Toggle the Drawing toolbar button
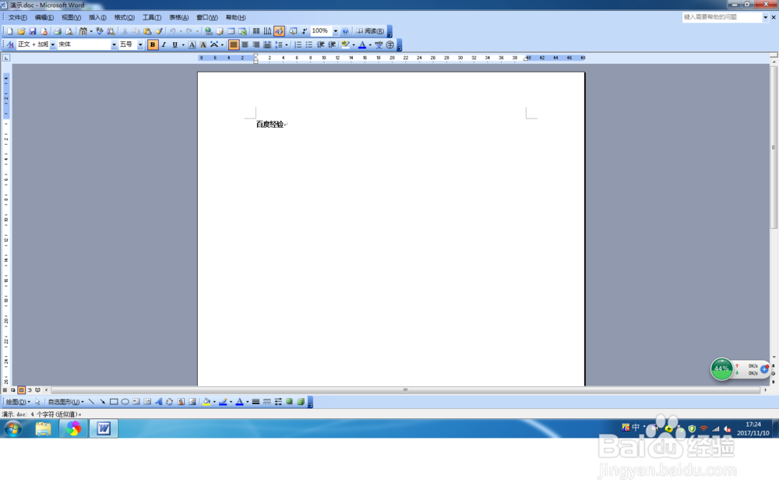 (279, 31)
